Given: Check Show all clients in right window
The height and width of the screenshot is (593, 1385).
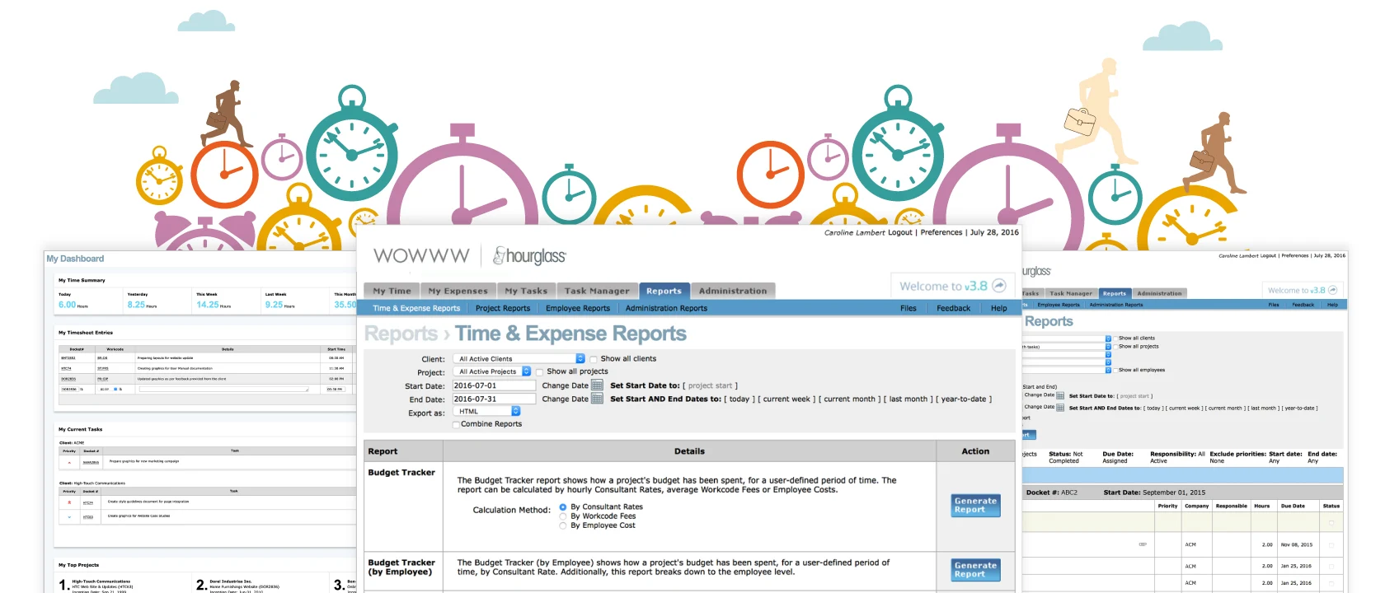Looking at the screenshot, I should [1115, 338].
